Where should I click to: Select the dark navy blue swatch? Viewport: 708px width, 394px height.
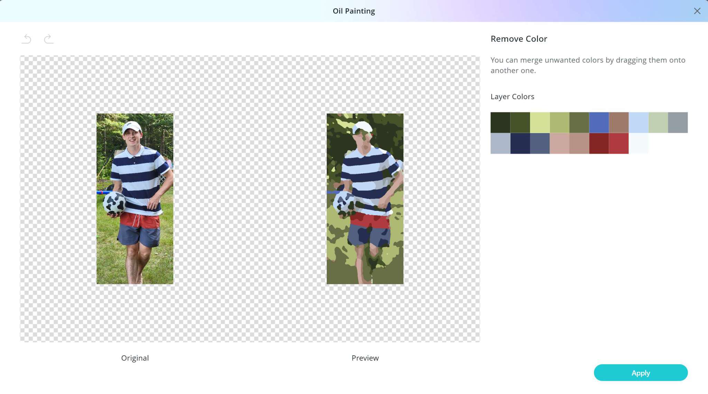520,143
